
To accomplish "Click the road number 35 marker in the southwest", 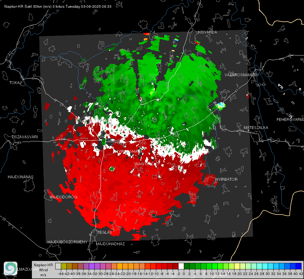I will 4,219.
